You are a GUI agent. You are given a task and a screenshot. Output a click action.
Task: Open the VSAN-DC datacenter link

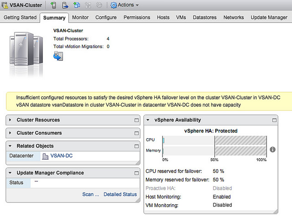click(x=61, y=156)
